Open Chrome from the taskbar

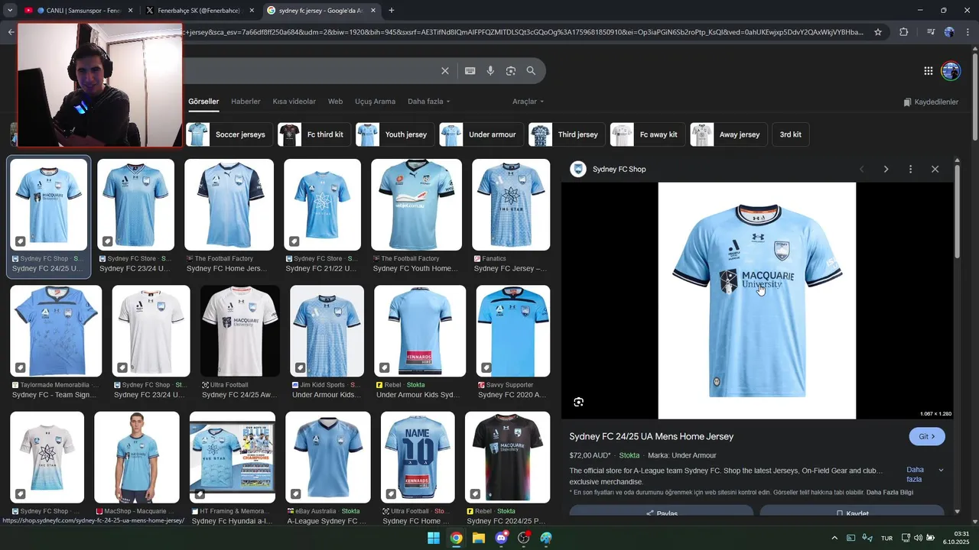click(456, 538)
